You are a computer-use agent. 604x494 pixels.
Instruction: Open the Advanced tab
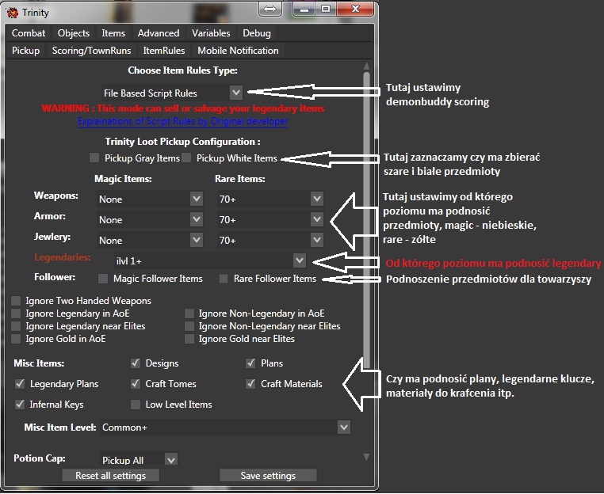pyautogui.click(x=159, y=33)
